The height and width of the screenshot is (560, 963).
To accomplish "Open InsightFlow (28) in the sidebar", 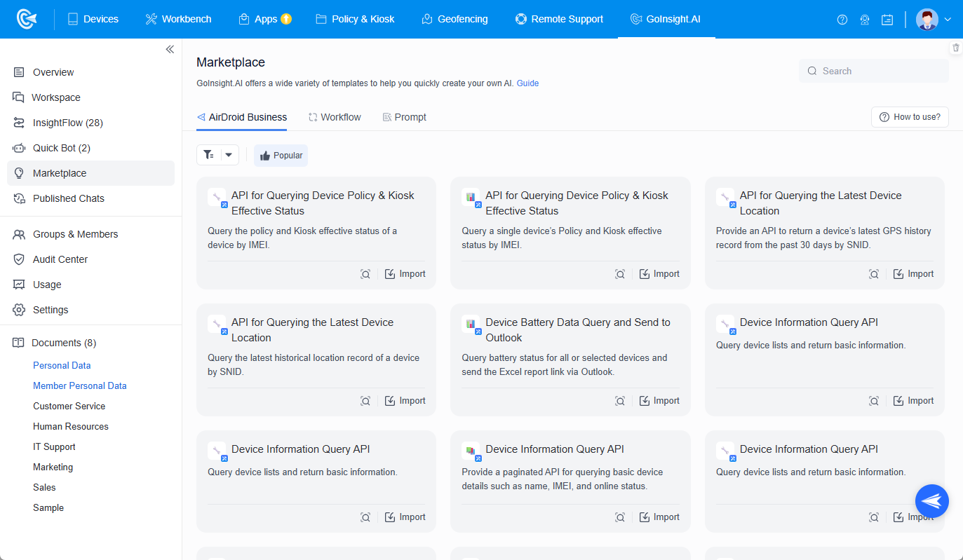I will click(91, 123).
